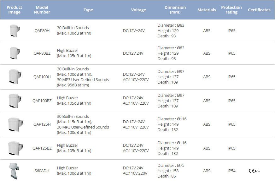Open the QAP100H product thumbnail
275x181 pixels.
pyautogui.click(x=14, y=77)
